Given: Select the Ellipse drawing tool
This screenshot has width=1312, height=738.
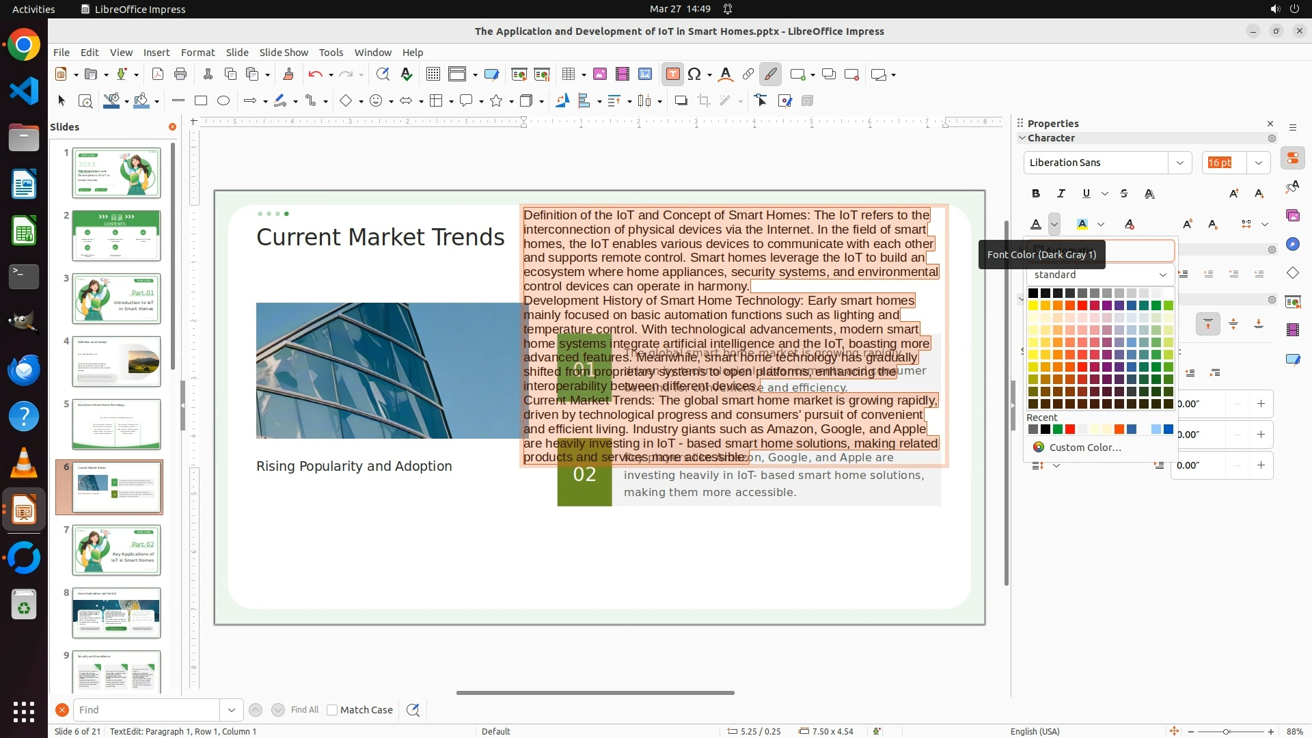Looking at the screenshot, I should pyautogui.click(x=223, y=101).
